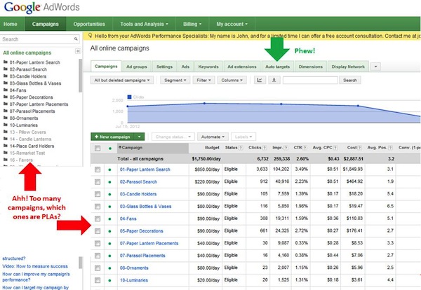Open the All but deleted campaigns dropdown
Screen dimensions: 421x290
pos(123,81)
